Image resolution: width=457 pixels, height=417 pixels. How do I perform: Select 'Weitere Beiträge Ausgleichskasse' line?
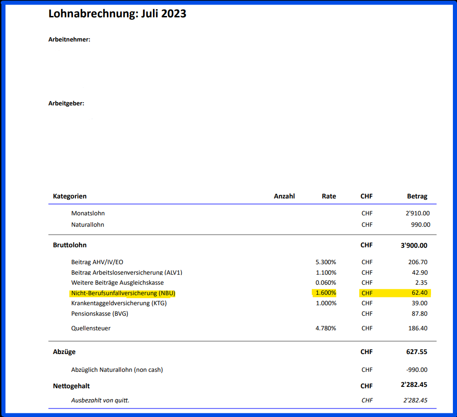pos(116,282)
